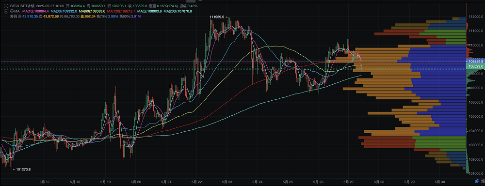
Task: Click the 筹码 chip stats label
Action: [x=13, y=16]
